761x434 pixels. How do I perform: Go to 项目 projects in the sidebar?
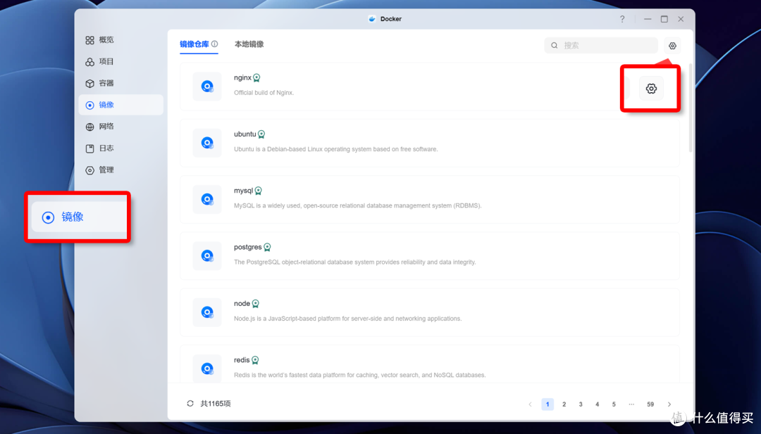120,61
